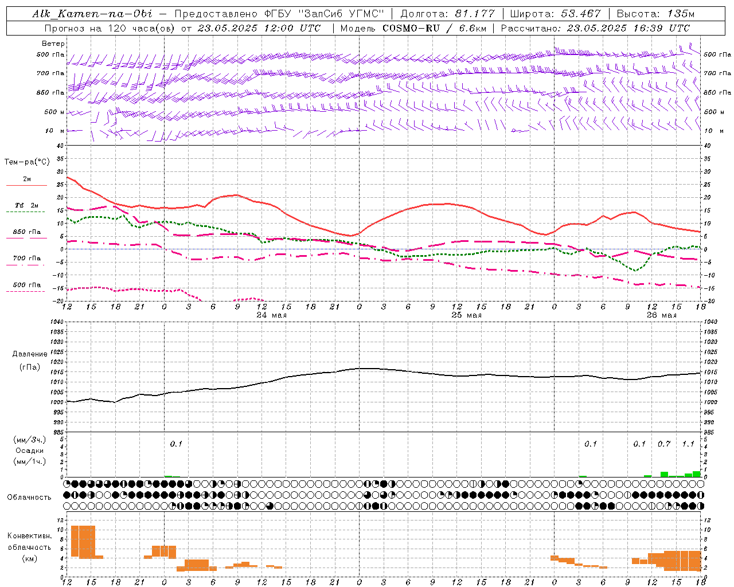The height and width of the screenshot is (587, 734).
Task: Click the (мм/1ч.) precipitation unit label
Action: tap(30, 461)
